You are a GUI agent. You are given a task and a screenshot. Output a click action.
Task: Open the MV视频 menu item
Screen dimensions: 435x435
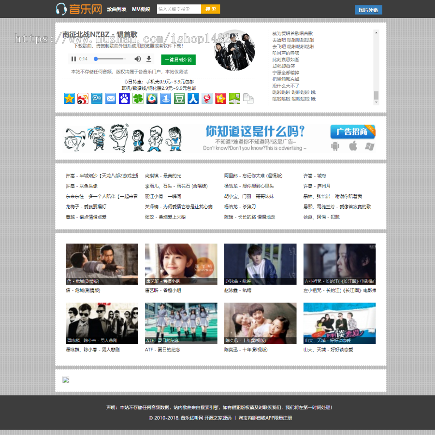(141, 8)
